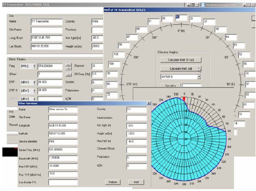
Task: Click the Window management taskbar icon
Action: pos(203,5)
